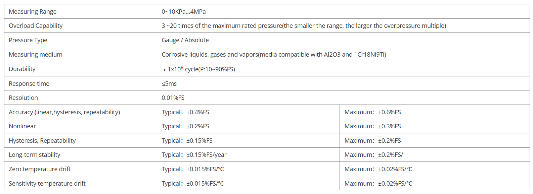Image resolution: width=533 pixels, height=194 pixels.
Task: Click the Hysteresis, Repeatability label
Action: (42, 141)
